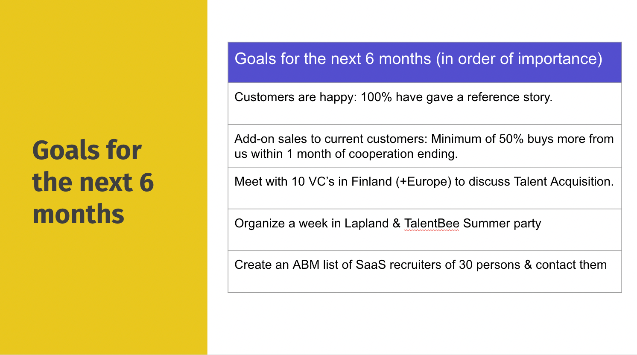637x355 pixels.
Task: Click the word "Lapland"
Action: point(367,224)
